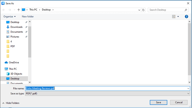192x108 pixels.
Task: Click New folder in the toolbar
Action: click(x=28, y=17)
